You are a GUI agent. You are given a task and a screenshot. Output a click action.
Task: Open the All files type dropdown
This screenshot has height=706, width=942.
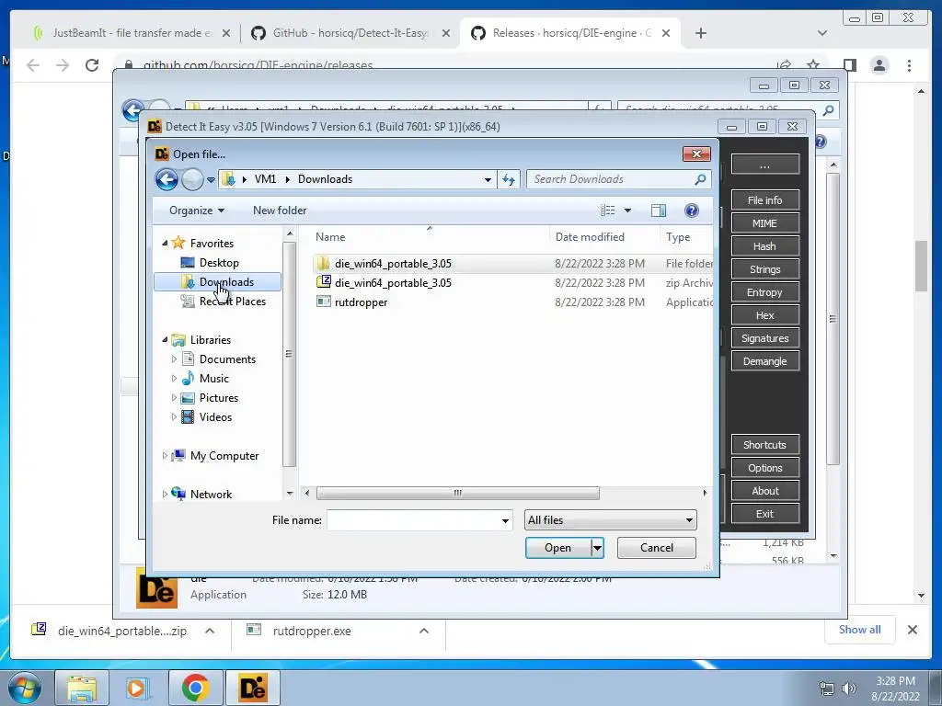(x=611, y=520)
